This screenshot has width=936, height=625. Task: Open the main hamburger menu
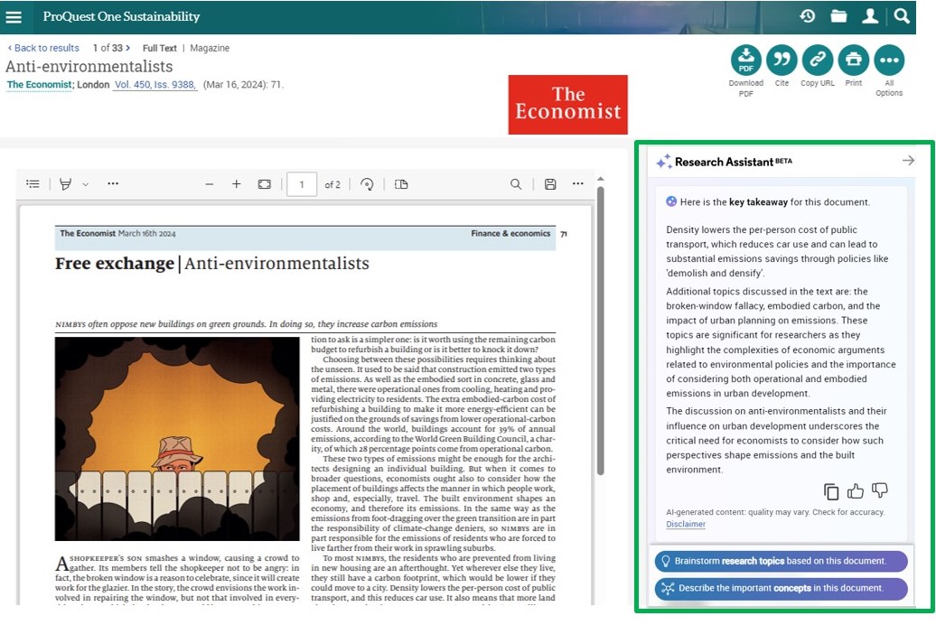(14, 16)
